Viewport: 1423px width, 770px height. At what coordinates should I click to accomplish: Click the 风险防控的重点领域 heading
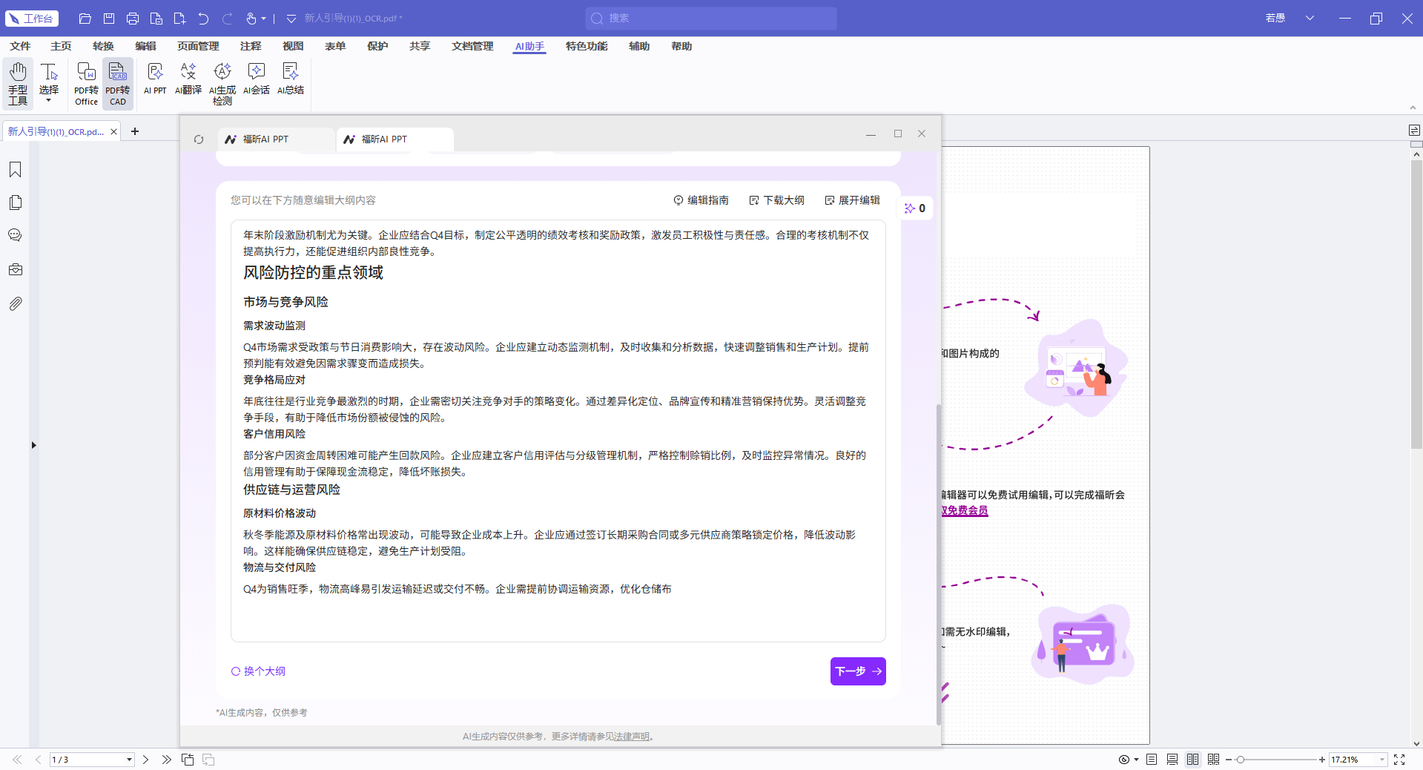pyautogui.click(x=313, y=272)
